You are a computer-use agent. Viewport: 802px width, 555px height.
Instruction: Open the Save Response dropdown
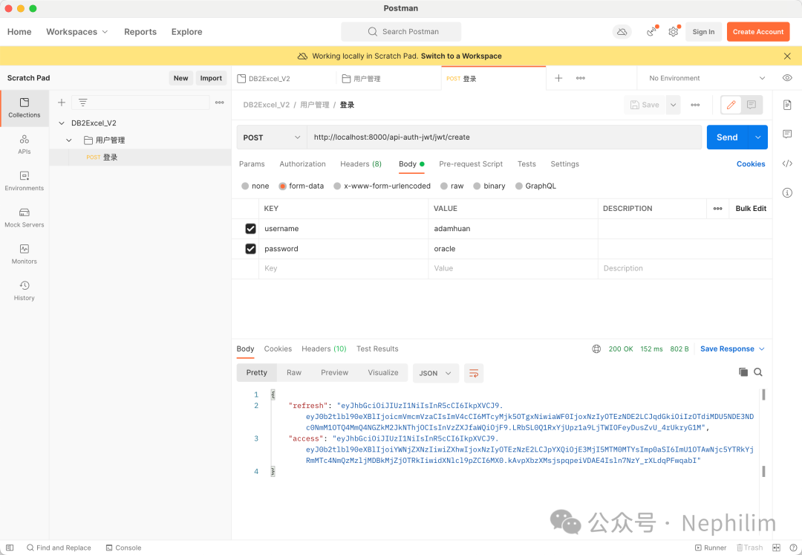732,349
